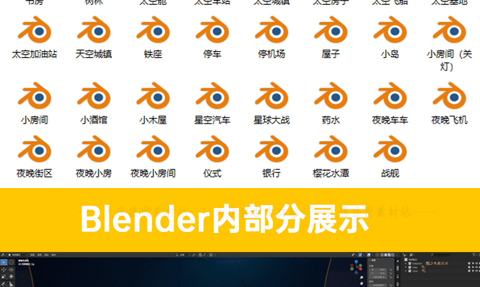Choose the Move tool in Blender toolbar

pyautogui.click(x=3, y=269)
